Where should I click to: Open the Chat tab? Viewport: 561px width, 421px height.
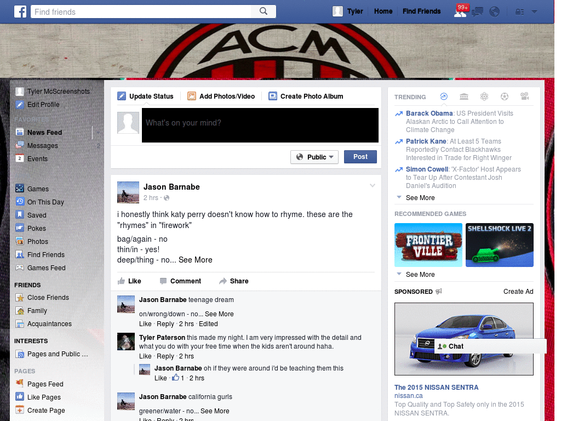490,346
